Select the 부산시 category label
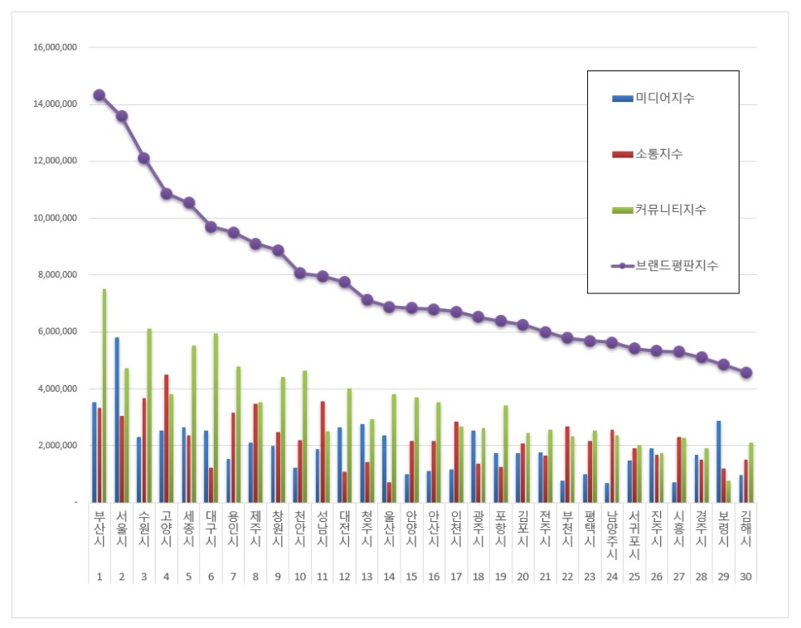801x628 pixels. 100,528
